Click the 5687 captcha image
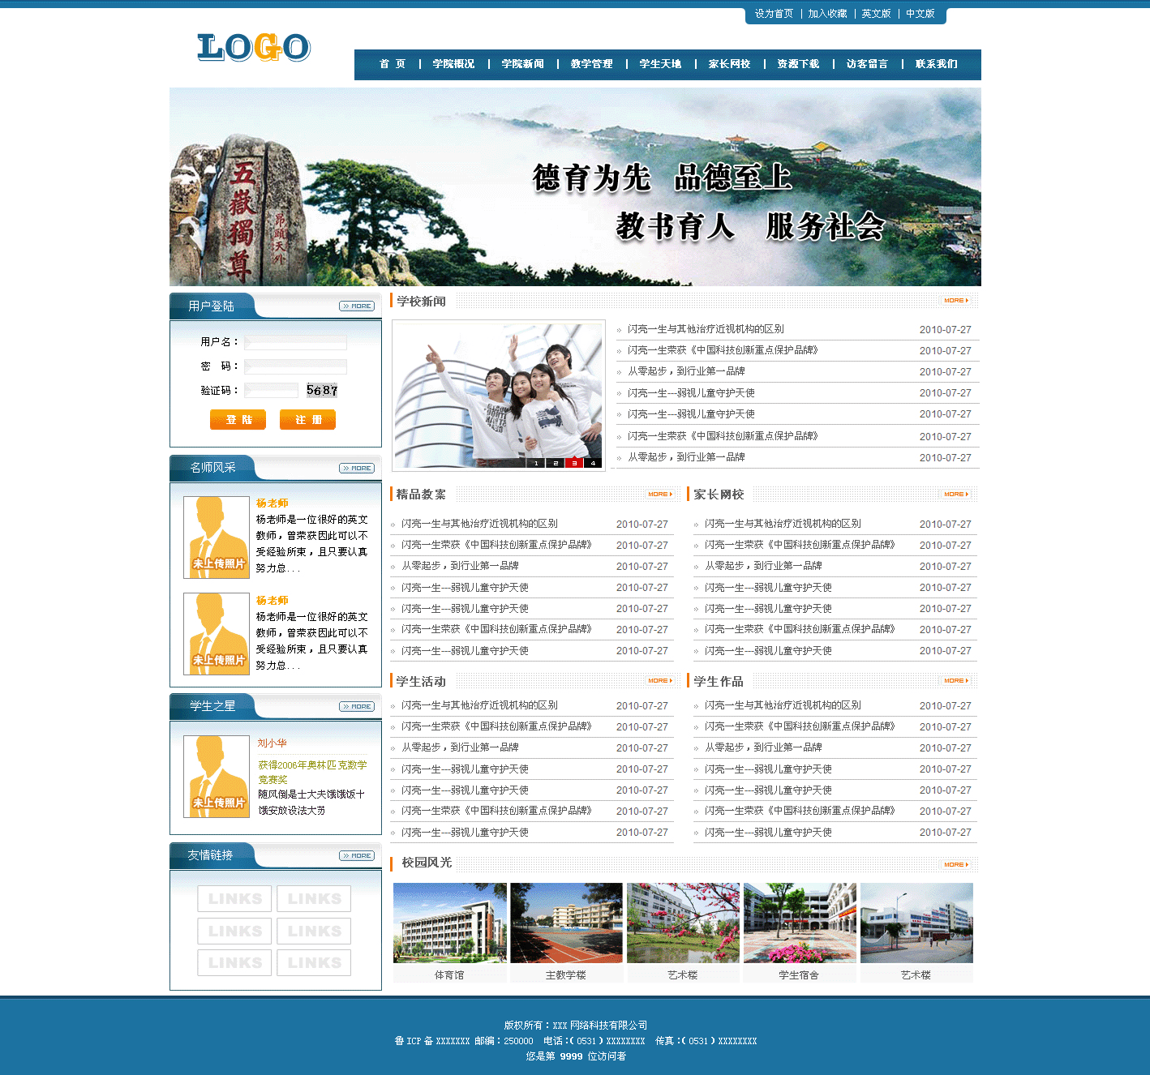Image resolution: width=1150 pixels, height=1075 pixels. pos(322,391)
